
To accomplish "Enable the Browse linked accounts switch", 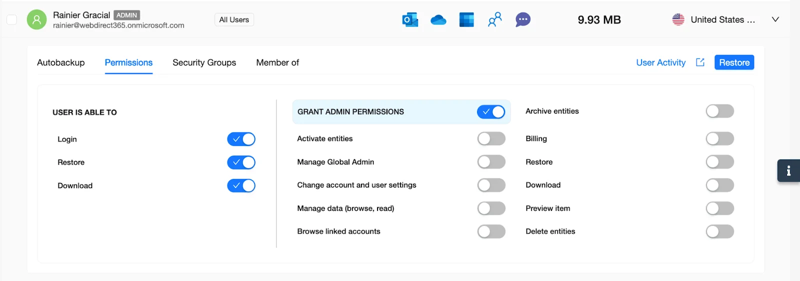I will point(491,231).
